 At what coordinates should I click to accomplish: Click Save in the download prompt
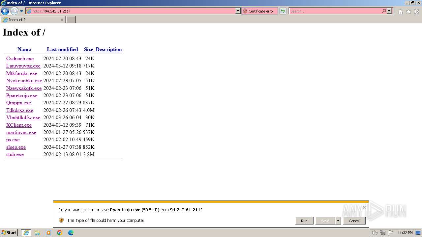coord(325,221)
